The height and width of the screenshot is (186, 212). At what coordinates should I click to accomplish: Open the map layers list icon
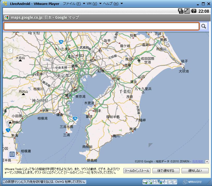(x=12, y=154)
